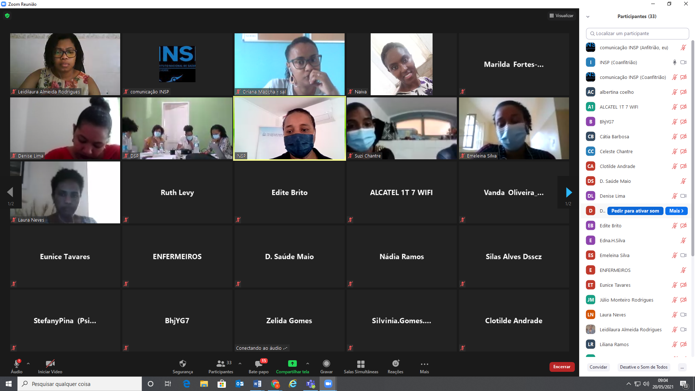695x391 pixels.
Task: Click Desative o Som de Todos
Action: (x=643, y=367)
